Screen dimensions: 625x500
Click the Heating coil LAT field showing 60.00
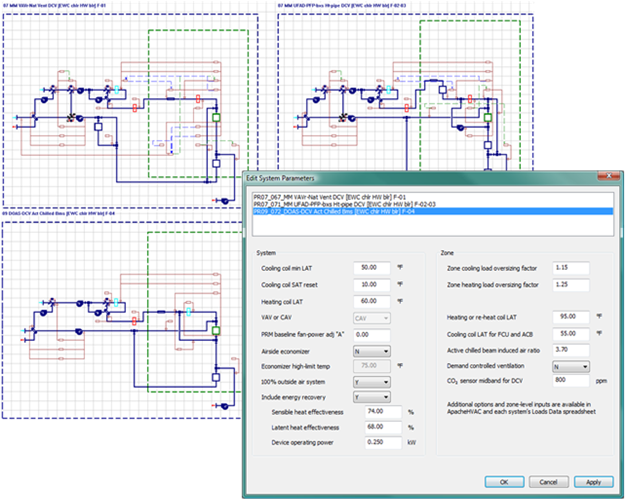371,301
